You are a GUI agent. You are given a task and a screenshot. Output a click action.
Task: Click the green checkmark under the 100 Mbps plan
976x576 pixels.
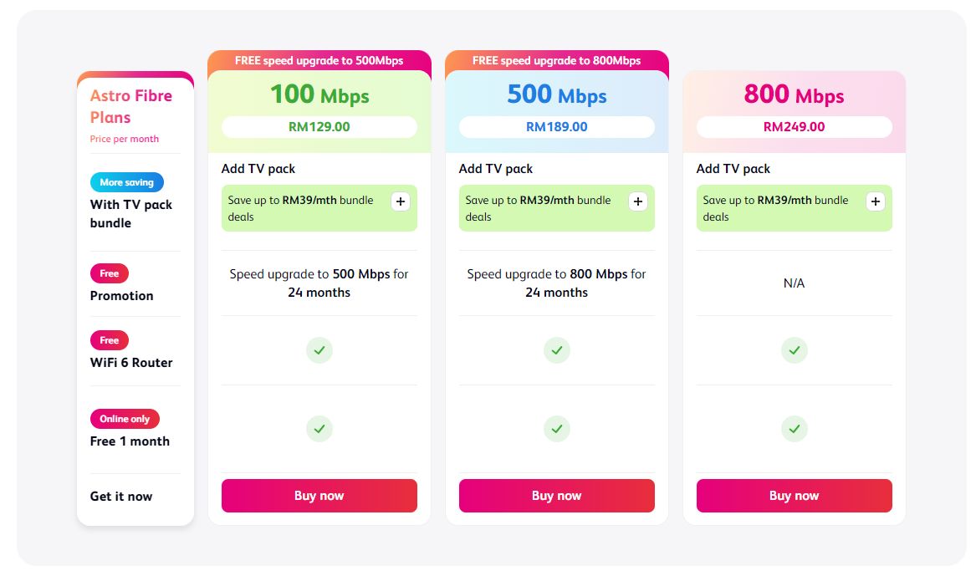(x=319, y=350)
